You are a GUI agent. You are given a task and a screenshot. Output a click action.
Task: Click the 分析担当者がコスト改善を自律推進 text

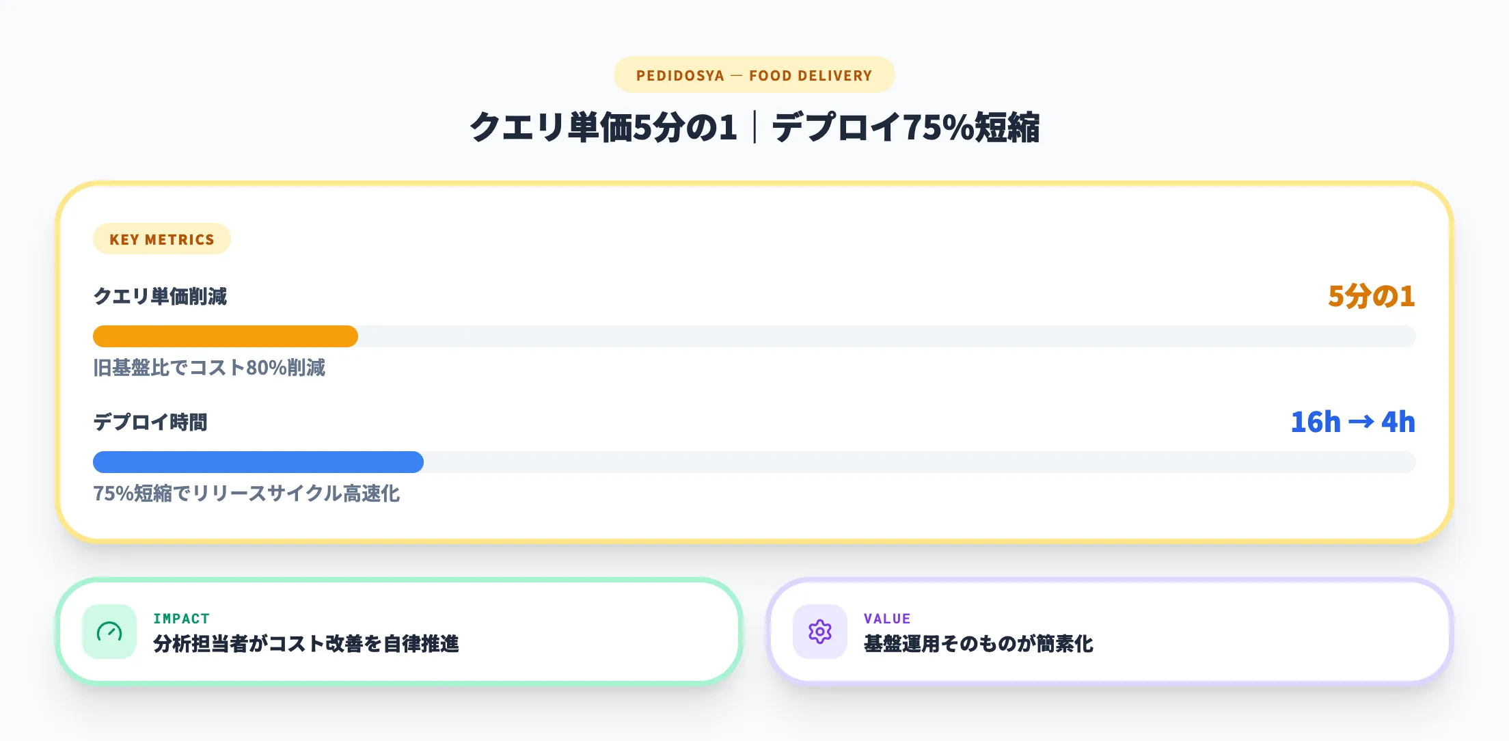pos(306,644)
